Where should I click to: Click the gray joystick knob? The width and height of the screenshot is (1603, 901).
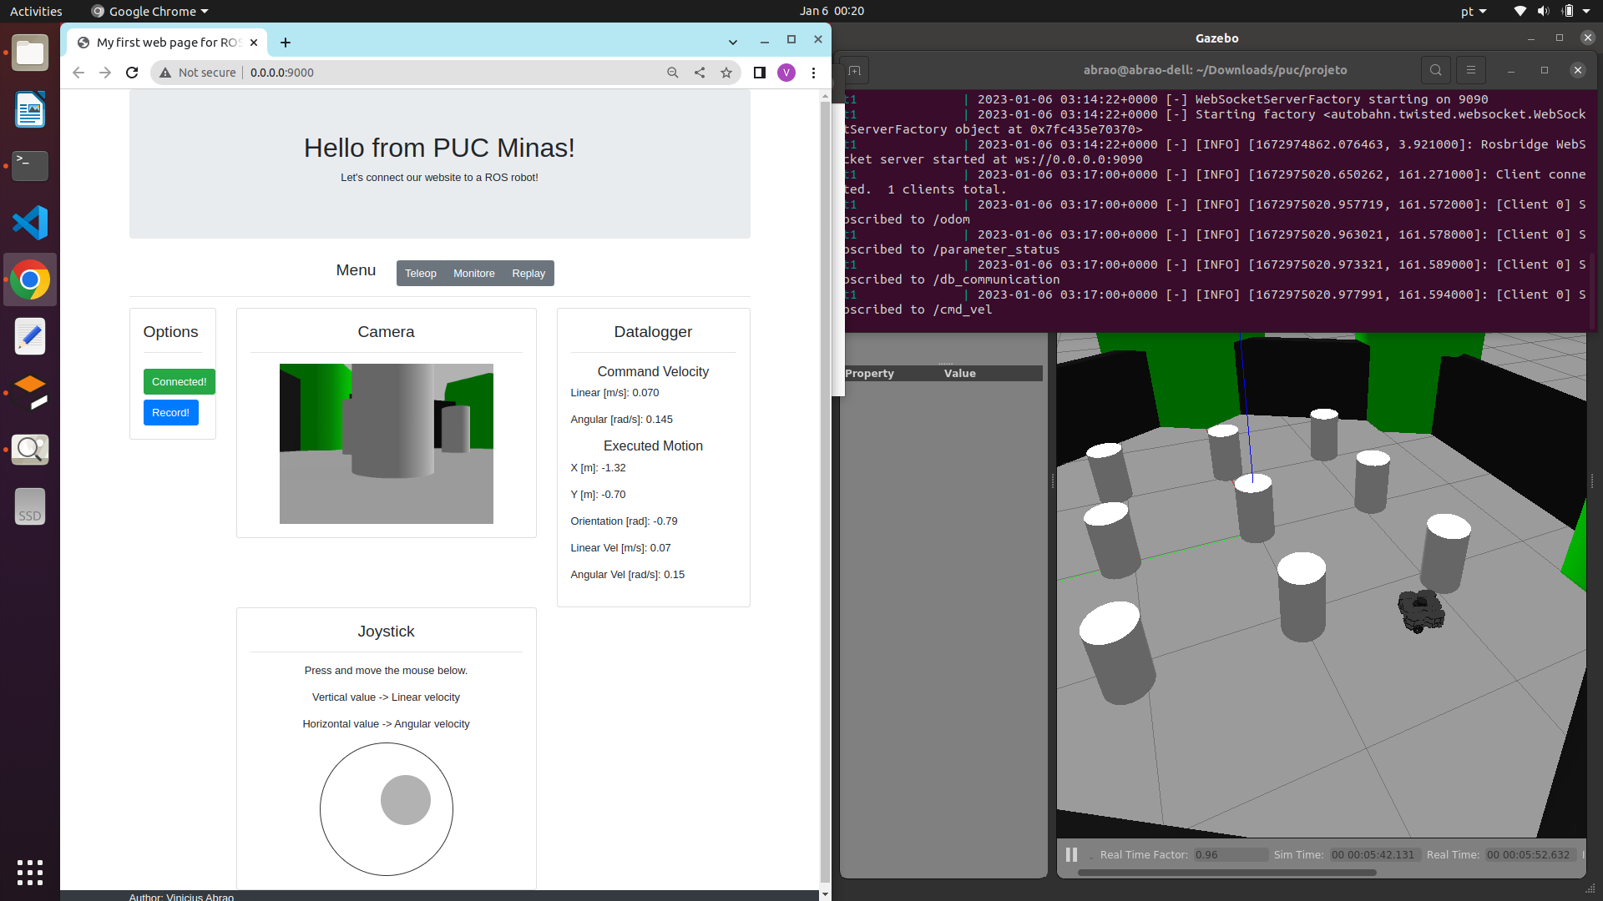tap(406, 800)
